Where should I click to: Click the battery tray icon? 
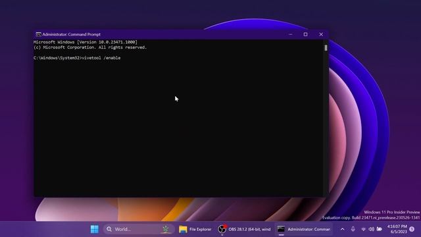pos(379,229)
